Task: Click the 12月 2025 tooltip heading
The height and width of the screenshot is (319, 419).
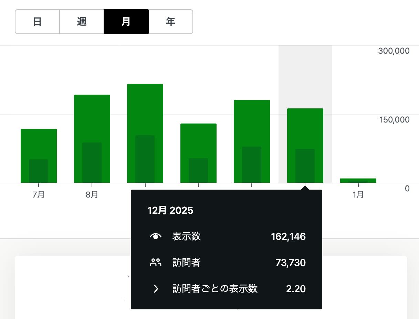Action: 170,210
